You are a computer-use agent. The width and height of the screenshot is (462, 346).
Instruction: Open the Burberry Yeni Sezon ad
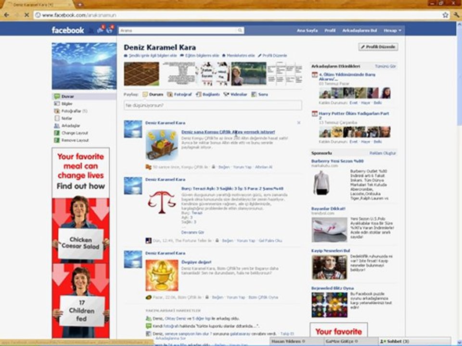[x=337, y=161]
